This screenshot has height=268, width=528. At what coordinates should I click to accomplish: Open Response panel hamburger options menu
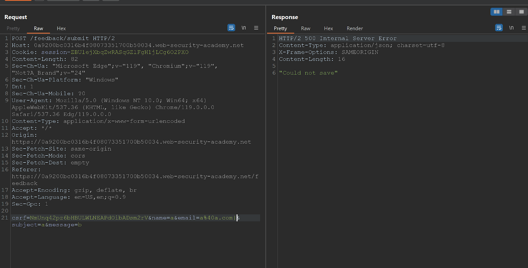[x=524, y=28]
